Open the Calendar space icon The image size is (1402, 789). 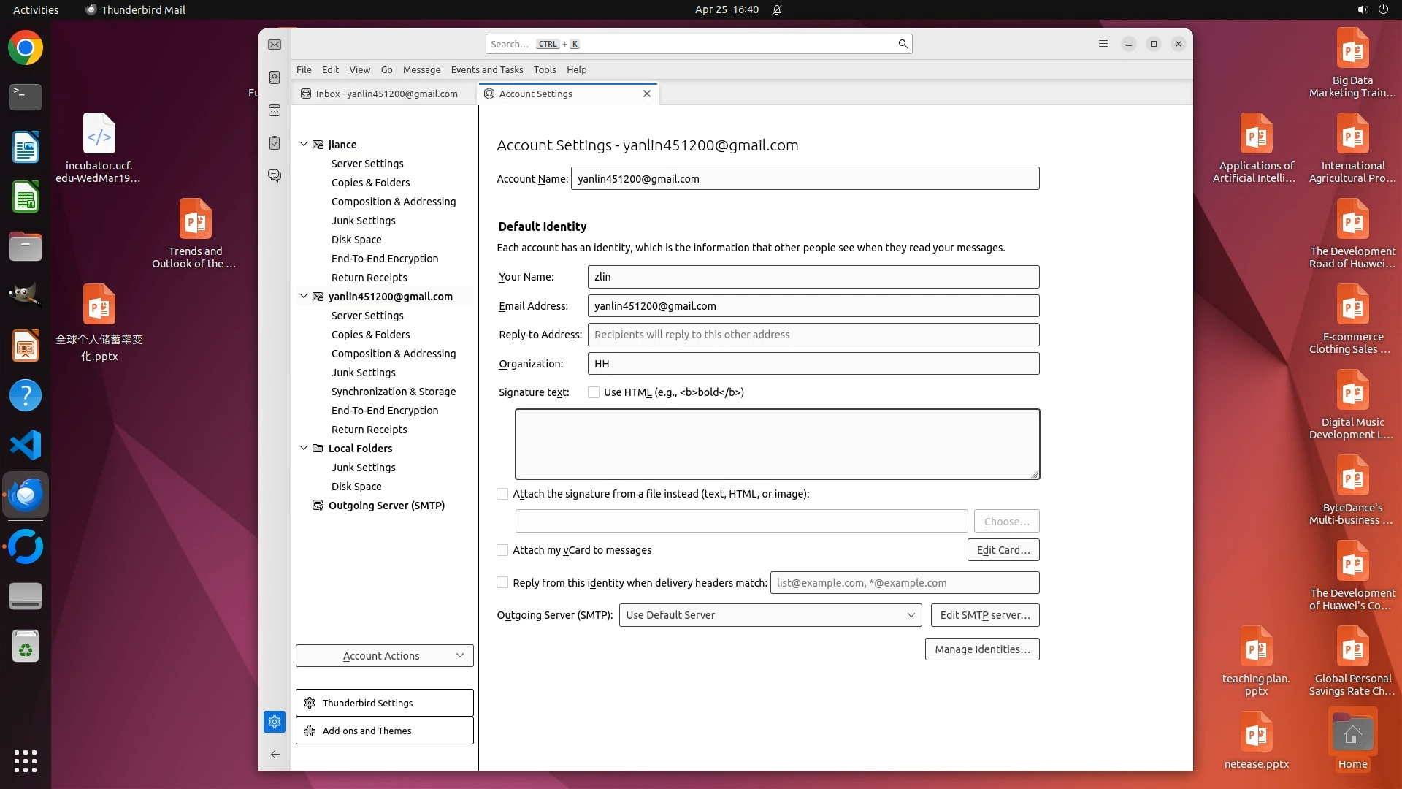pos(275,110)
